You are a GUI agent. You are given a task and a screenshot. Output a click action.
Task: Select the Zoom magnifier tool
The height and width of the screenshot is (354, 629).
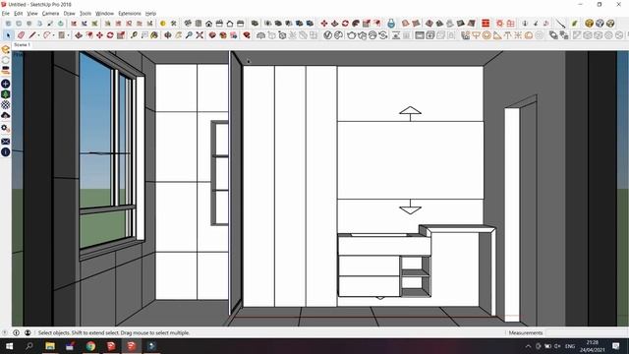pyautogui.click(x=189, y=35)
